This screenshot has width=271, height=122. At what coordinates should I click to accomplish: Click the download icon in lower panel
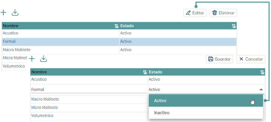pos(44,59)
